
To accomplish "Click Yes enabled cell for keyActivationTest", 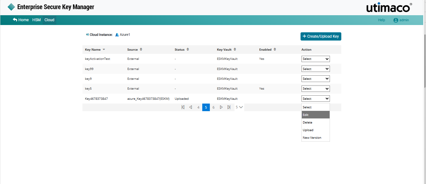I will 262,59.
